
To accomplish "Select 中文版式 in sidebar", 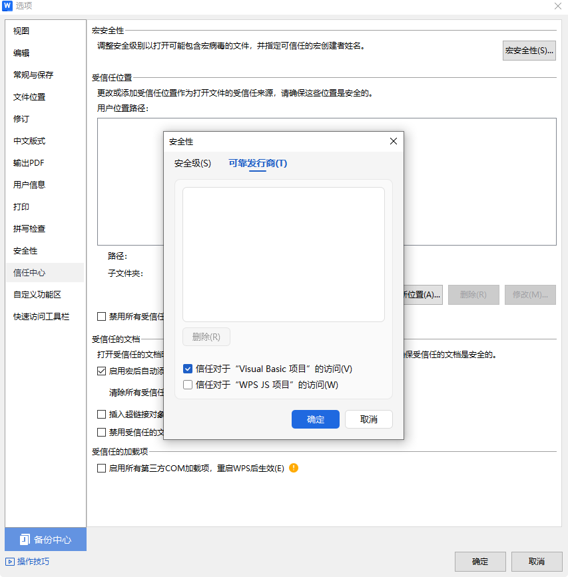I will coord(45,141).
